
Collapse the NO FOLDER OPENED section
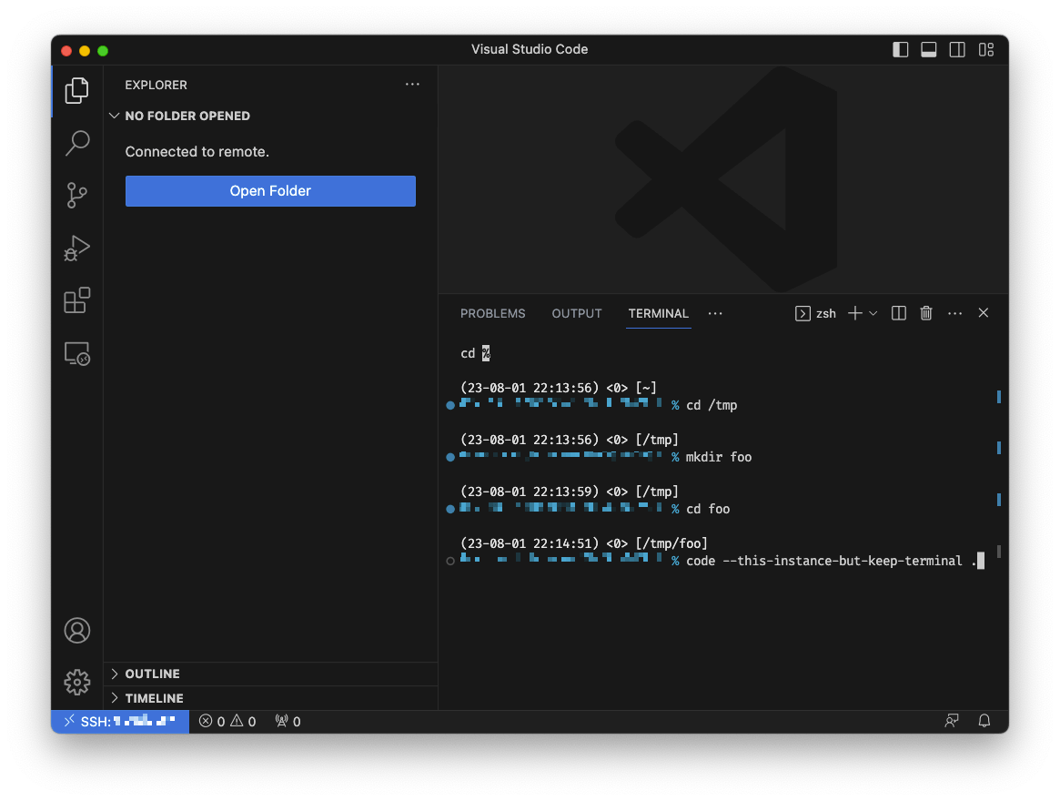pyautogui.click(x=270, y=116)
